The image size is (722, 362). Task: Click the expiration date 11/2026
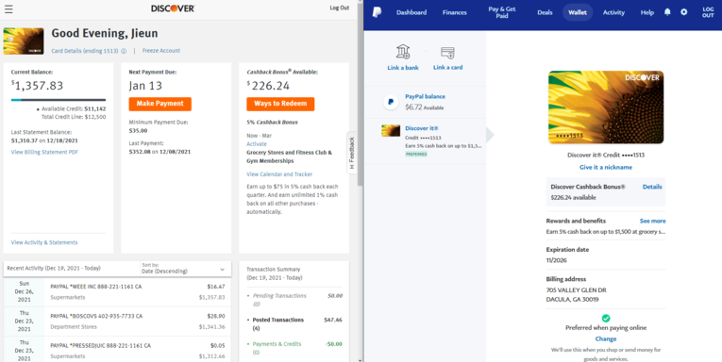click(x=556, y=260)
